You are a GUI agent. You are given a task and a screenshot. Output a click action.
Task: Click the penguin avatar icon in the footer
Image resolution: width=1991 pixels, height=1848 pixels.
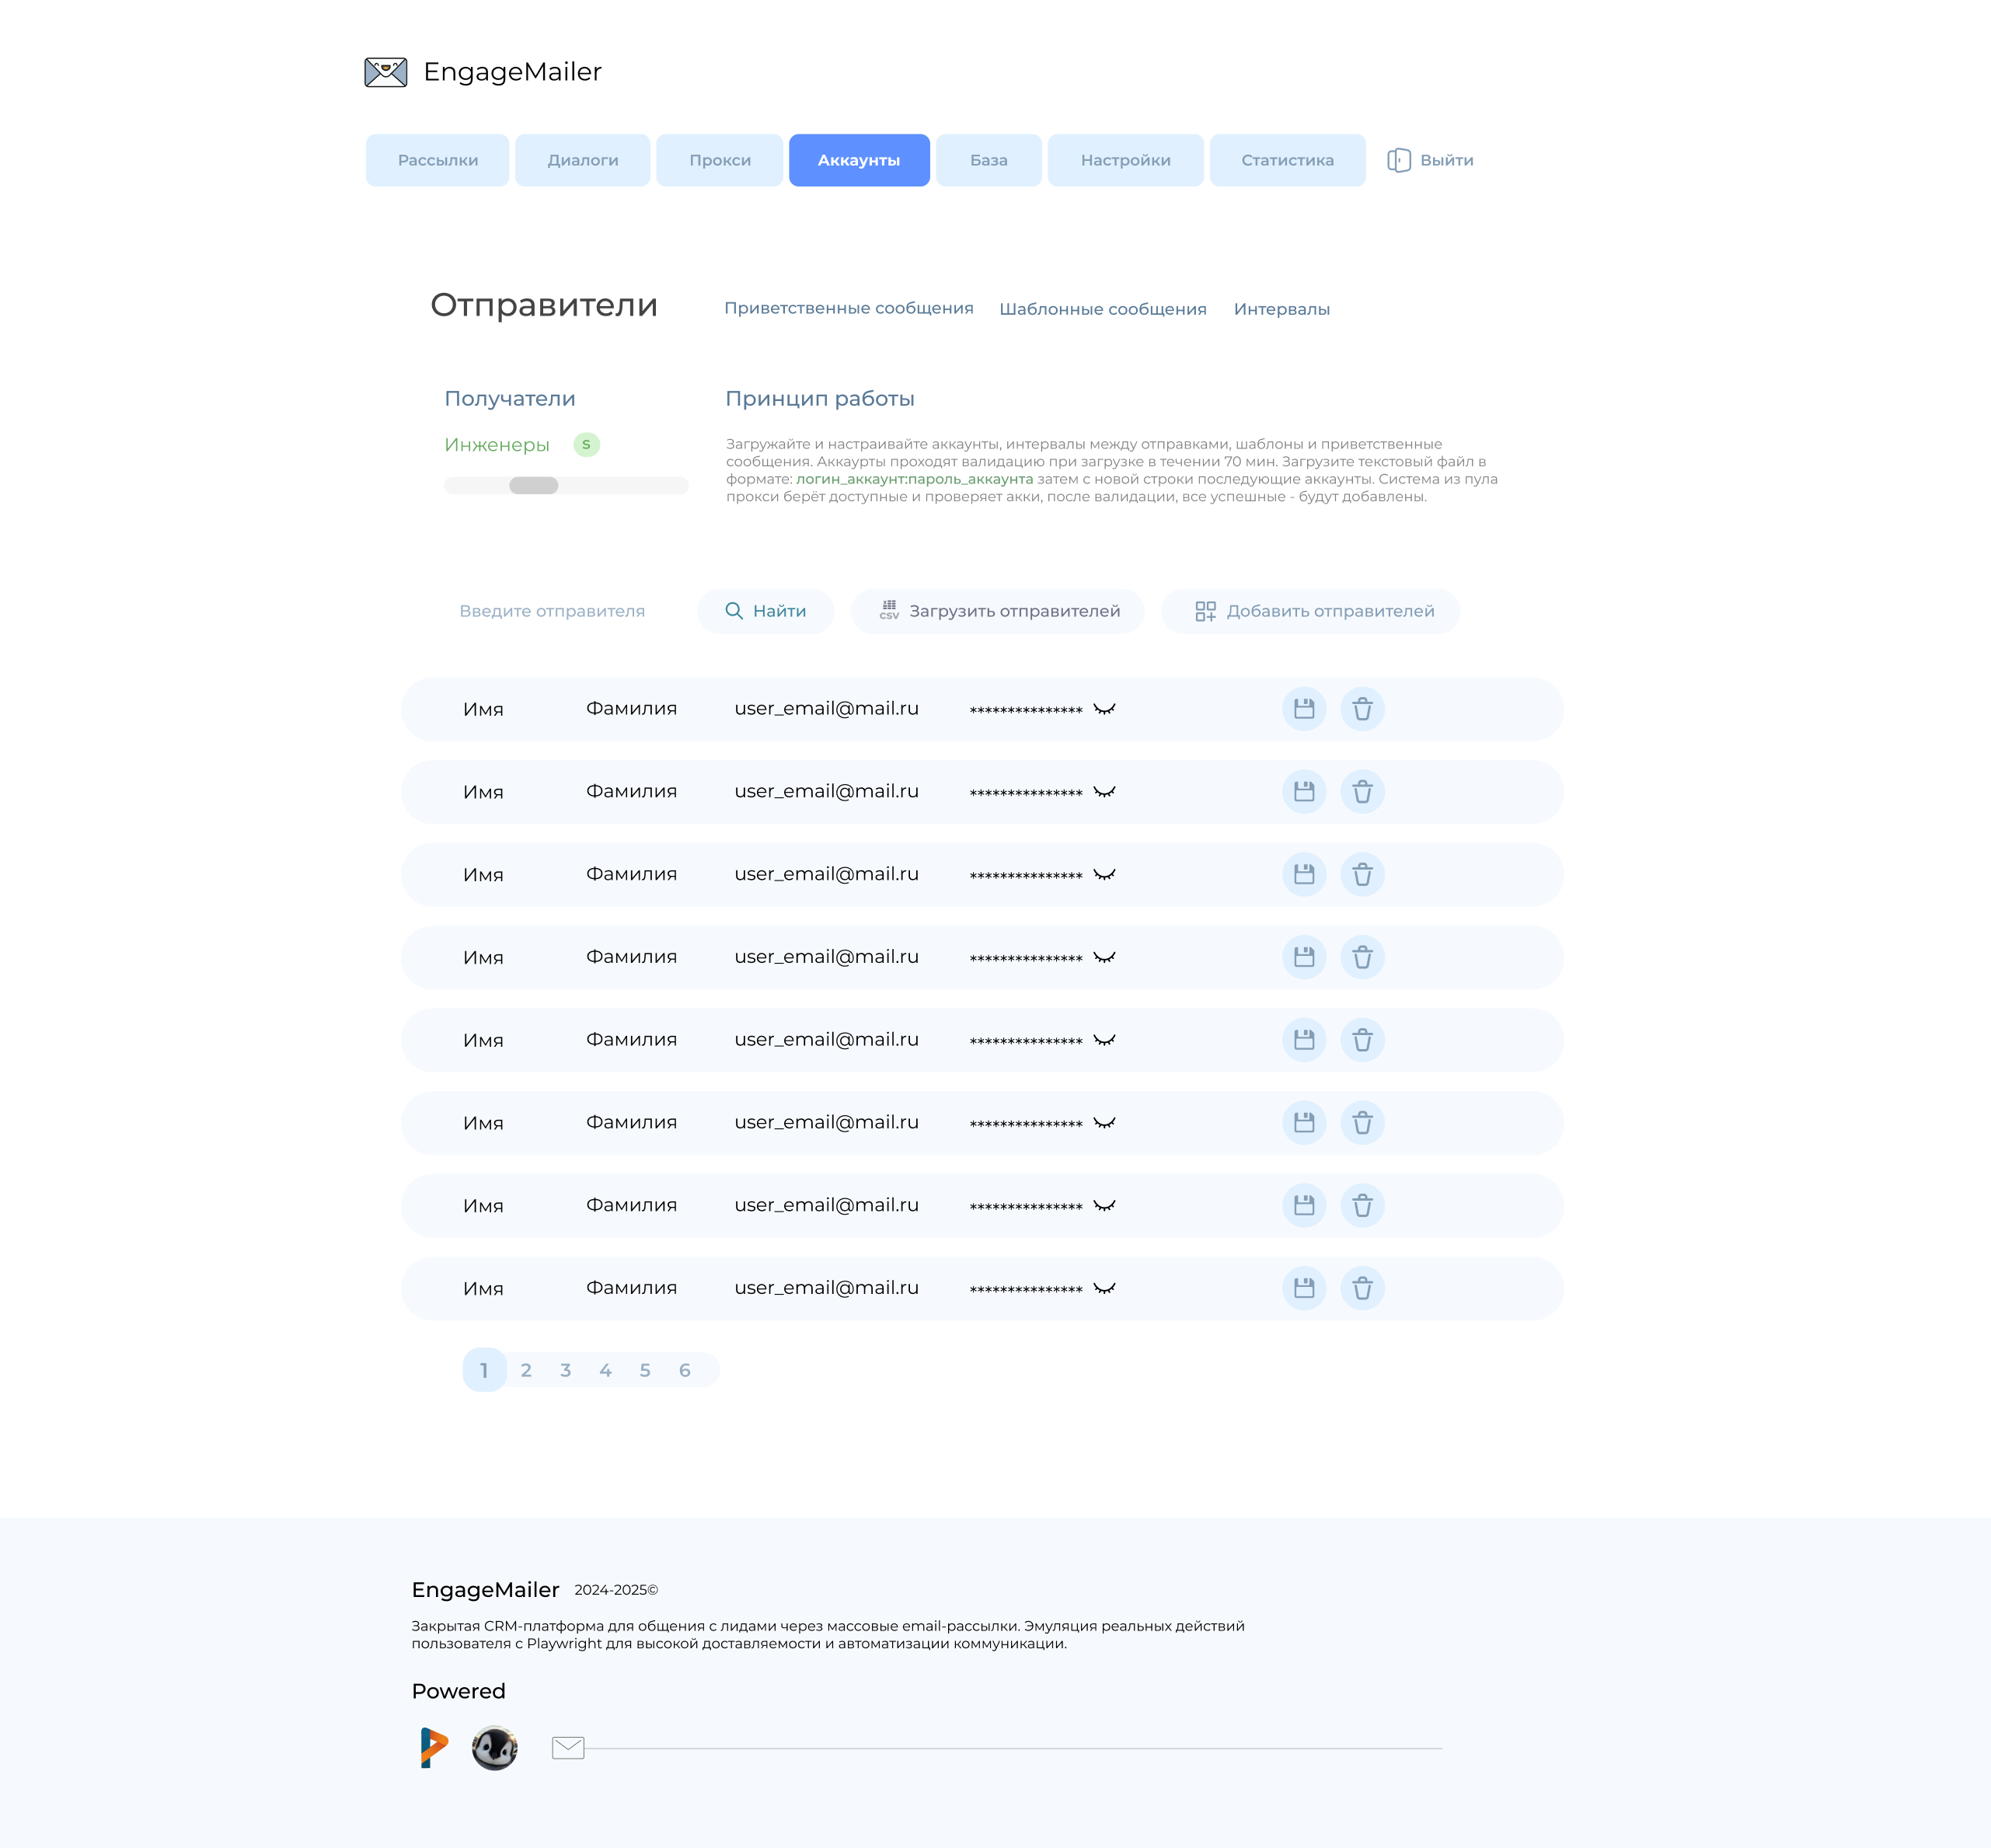(x=494, y=1748)
